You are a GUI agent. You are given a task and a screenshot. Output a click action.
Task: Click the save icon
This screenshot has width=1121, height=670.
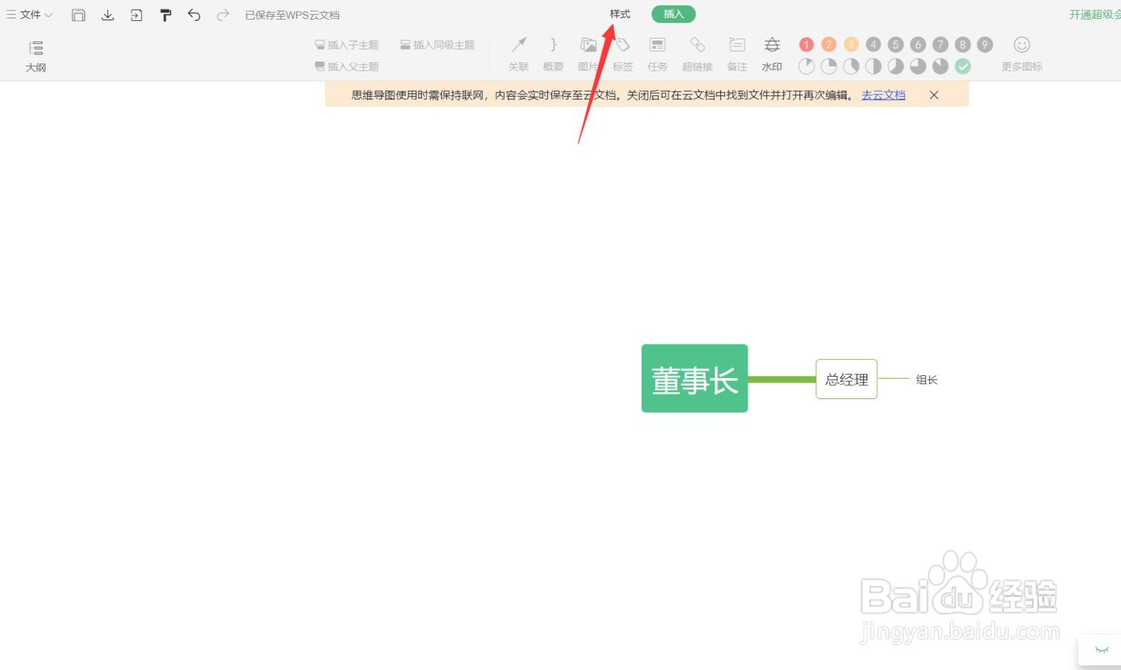coord(78,15)
